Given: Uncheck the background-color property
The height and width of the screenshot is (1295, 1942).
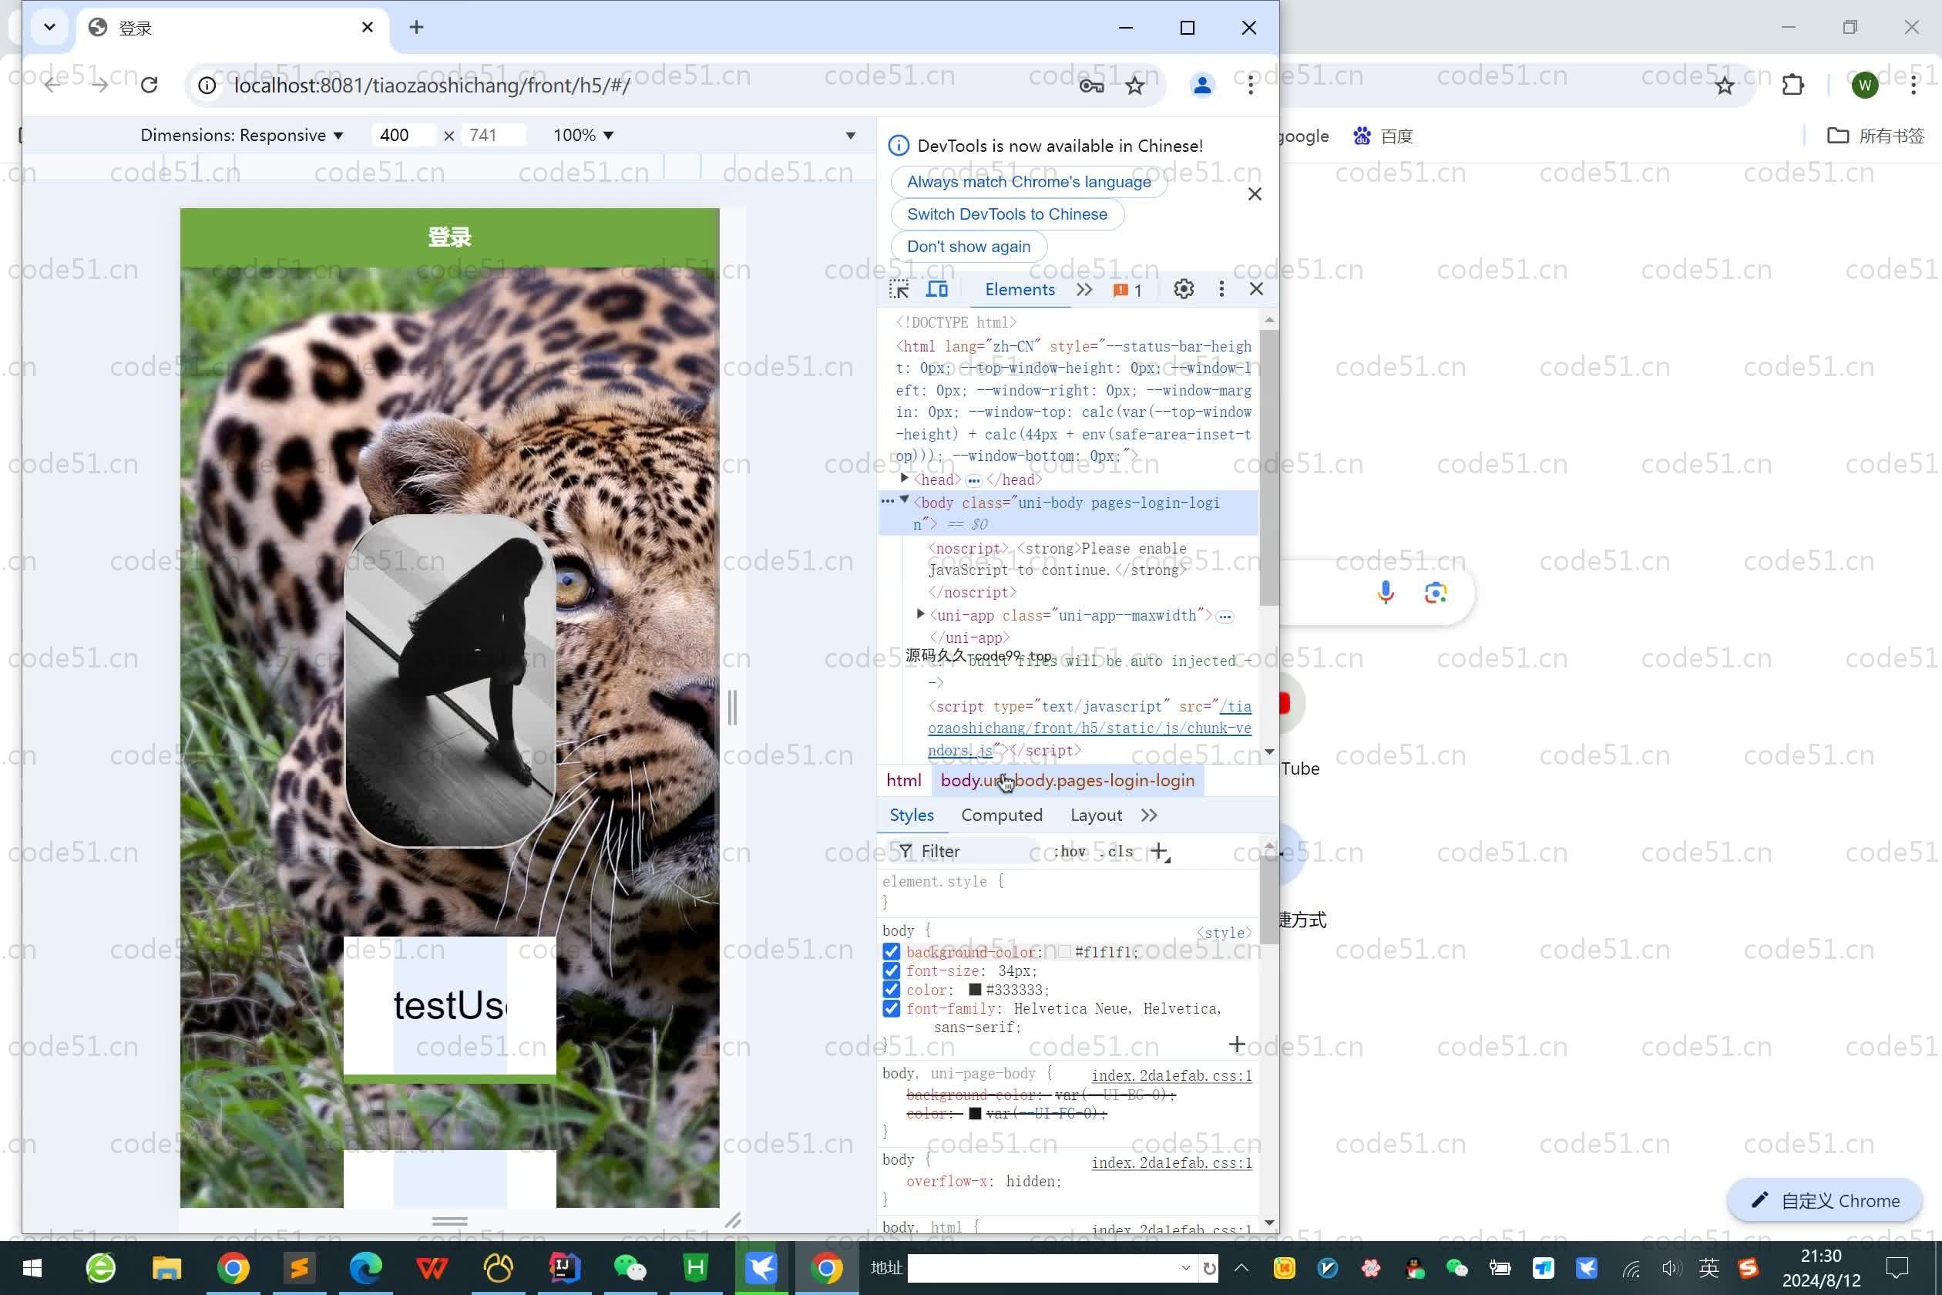Looking at the screenshot, I should pyautogui.click(x=891, y=951).
